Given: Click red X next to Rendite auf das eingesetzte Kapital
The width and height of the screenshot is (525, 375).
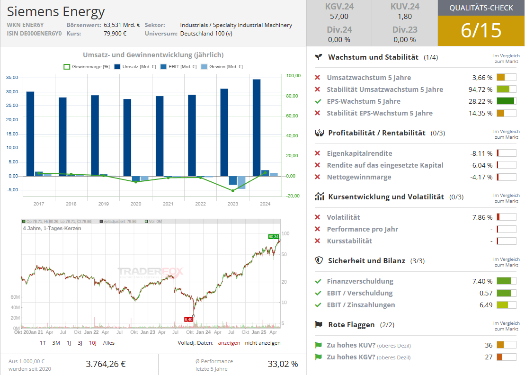Looking at the screenshot, I should click(317, 165).
